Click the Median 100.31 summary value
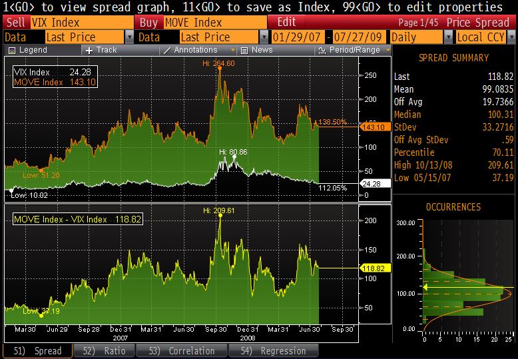The image size is (518, 359). click(x=501, y=115)
